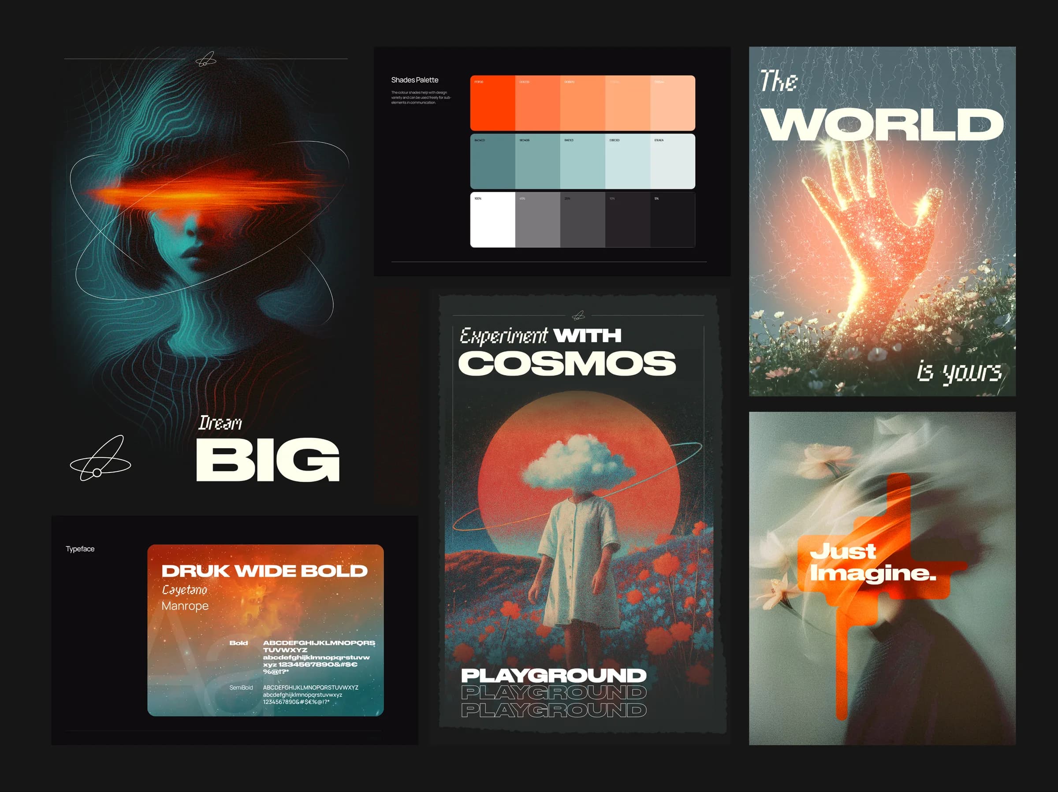Click the Bold weight label
Screen dimensions: 1058x792
238,643
